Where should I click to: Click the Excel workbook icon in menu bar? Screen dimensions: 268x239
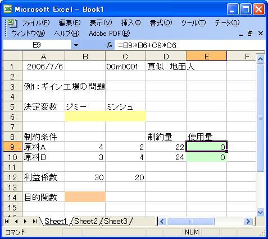(12, 23)
